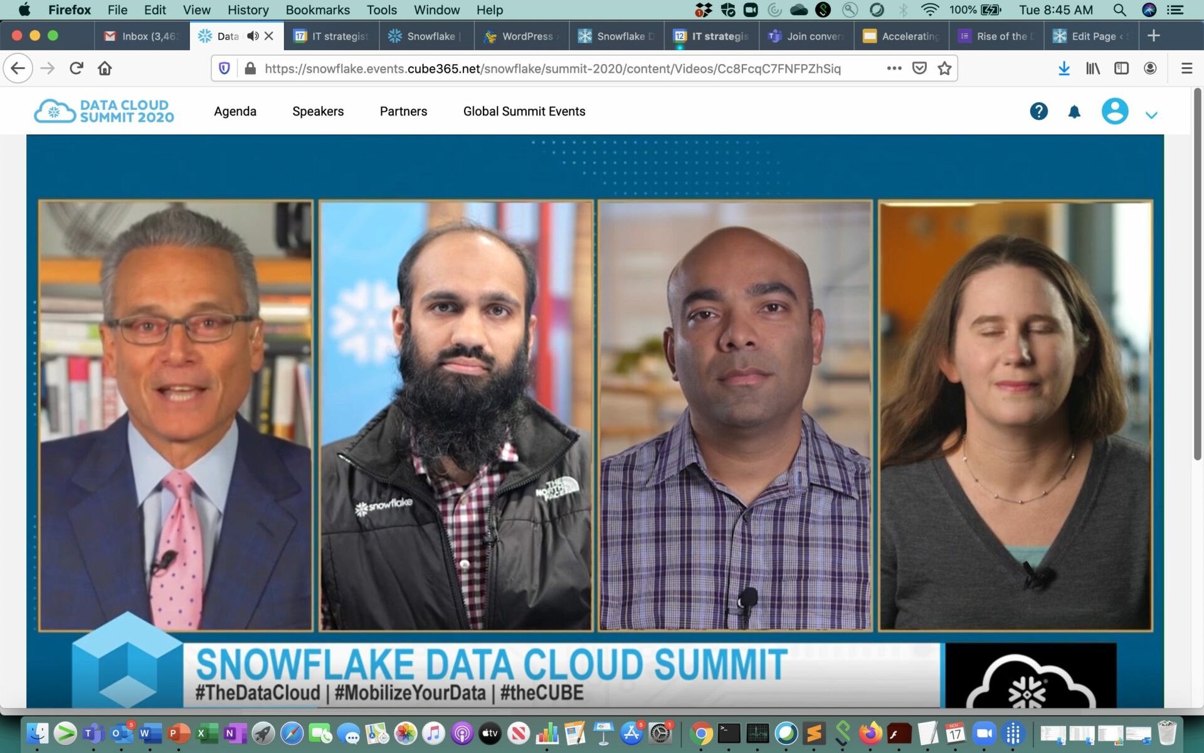Bookmark this page with star icon

click(x=944, y=68)
